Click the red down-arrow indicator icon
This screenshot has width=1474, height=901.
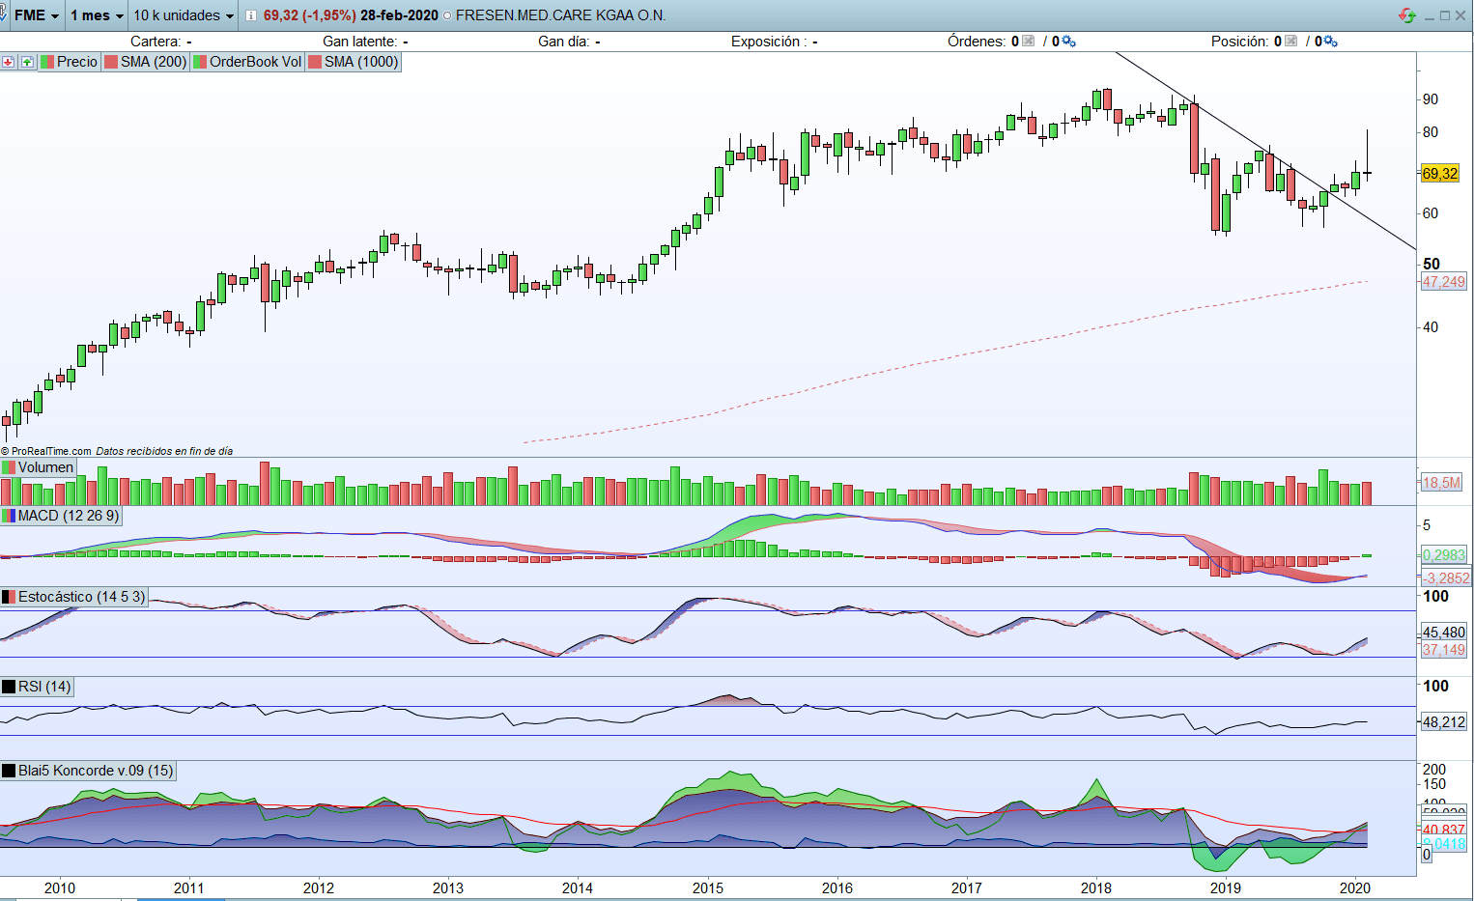[x=8, y=62]
